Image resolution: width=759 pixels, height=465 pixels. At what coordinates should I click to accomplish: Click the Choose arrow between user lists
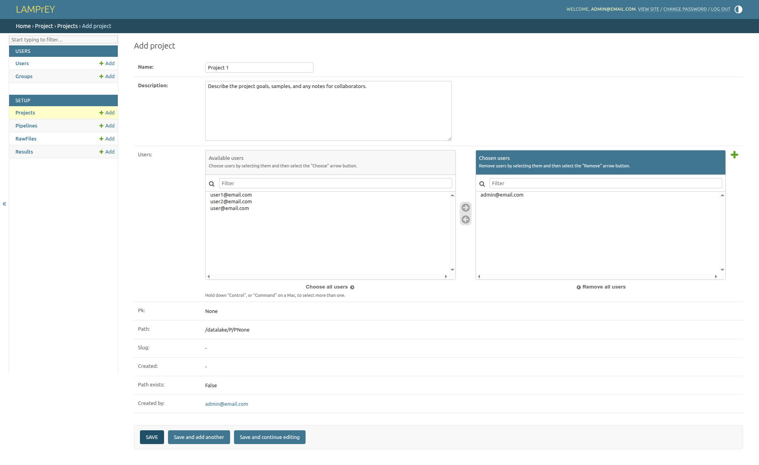[x=465, y=208]
